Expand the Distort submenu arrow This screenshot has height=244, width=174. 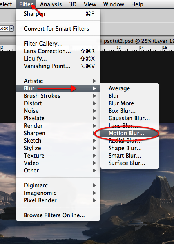point(94,103)
